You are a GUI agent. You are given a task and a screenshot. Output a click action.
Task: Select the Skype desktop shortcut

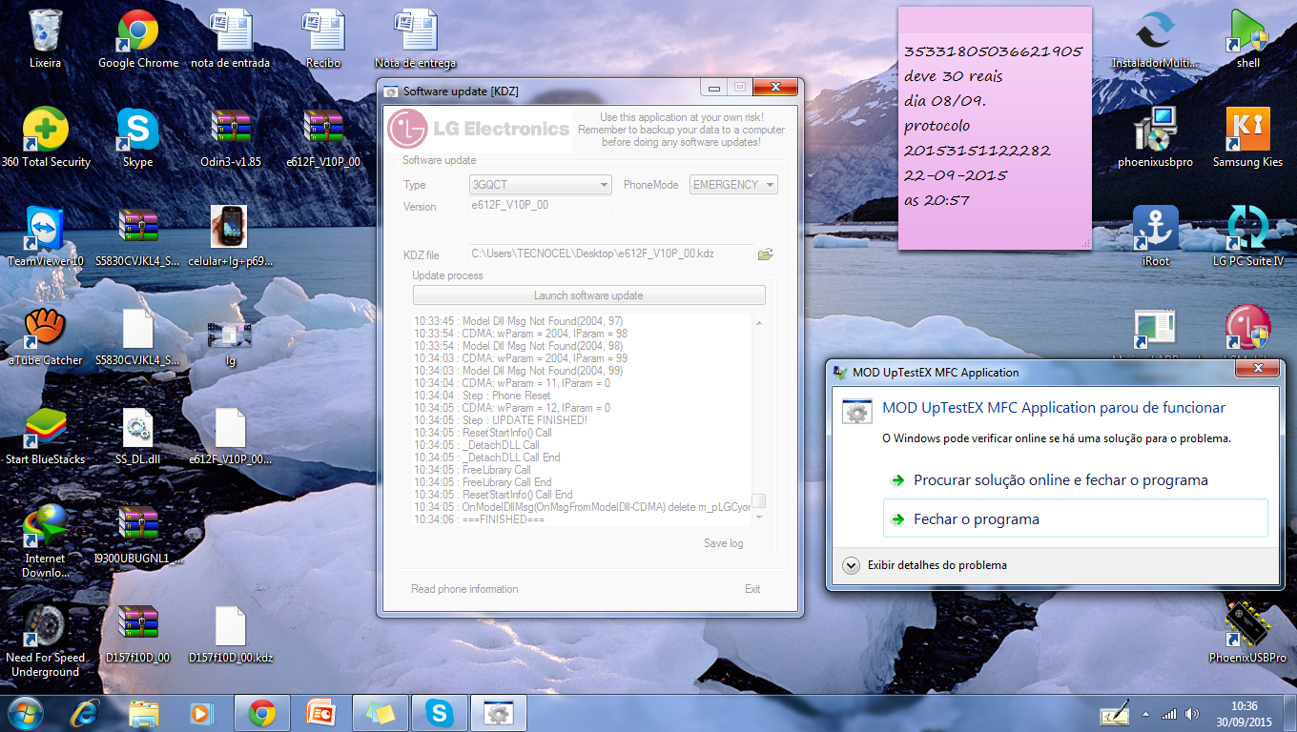pyautogui.click(x=138, y=137)
